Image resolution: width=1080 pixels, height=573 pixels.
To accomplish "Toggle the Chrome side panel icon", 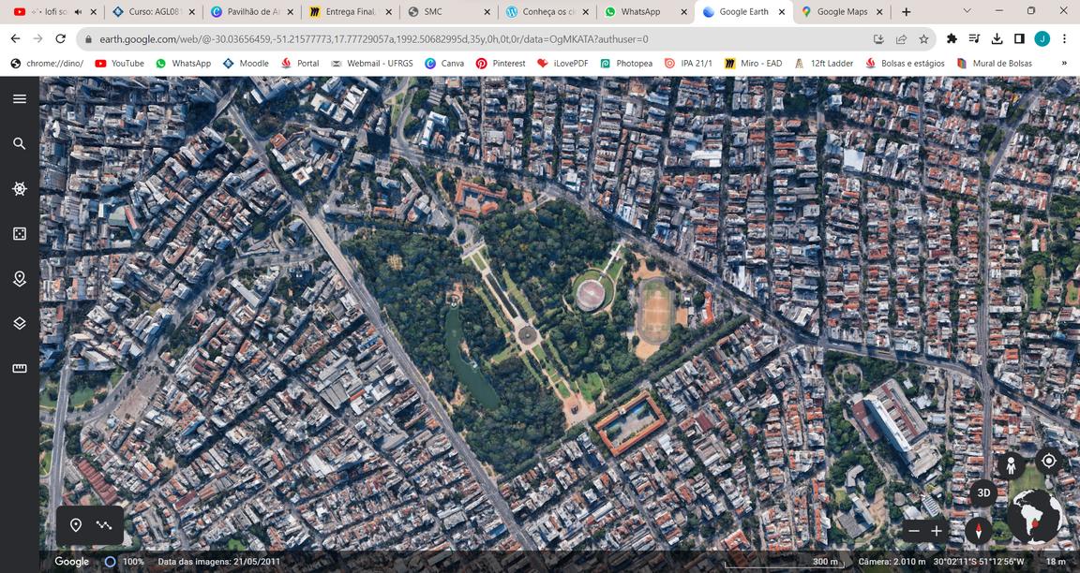I will click(x=1019, y=39).
